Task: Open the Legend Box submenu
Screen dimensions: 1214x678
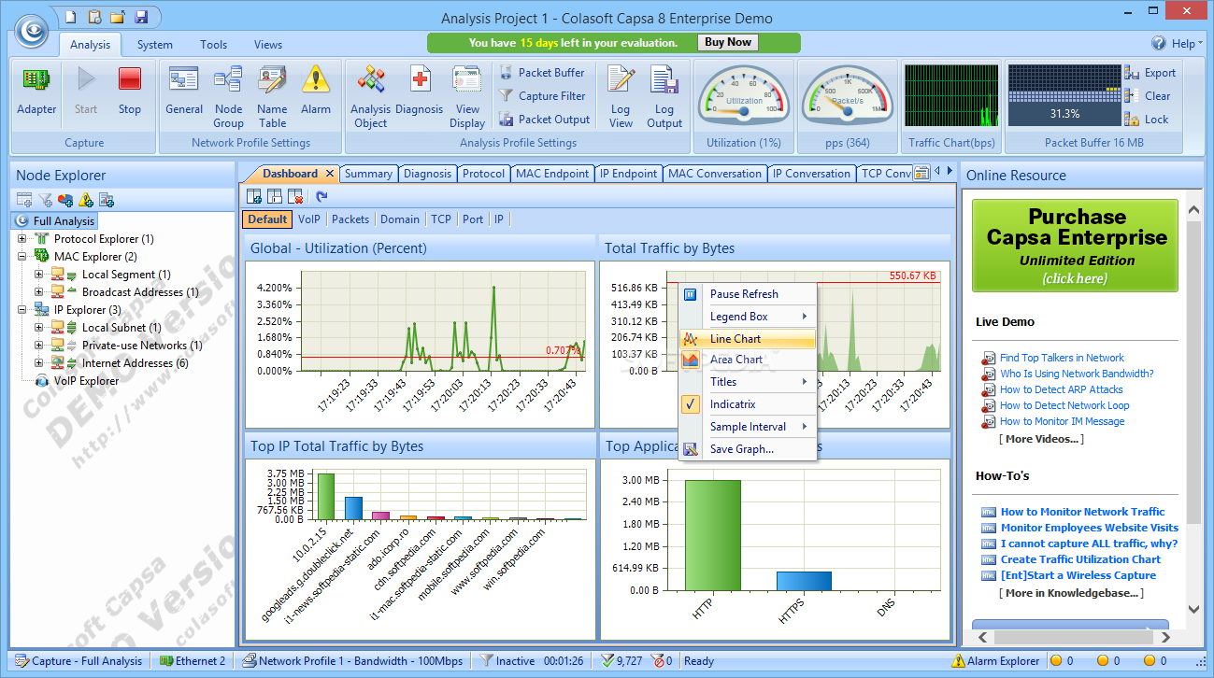Action: tap(748, 317)
